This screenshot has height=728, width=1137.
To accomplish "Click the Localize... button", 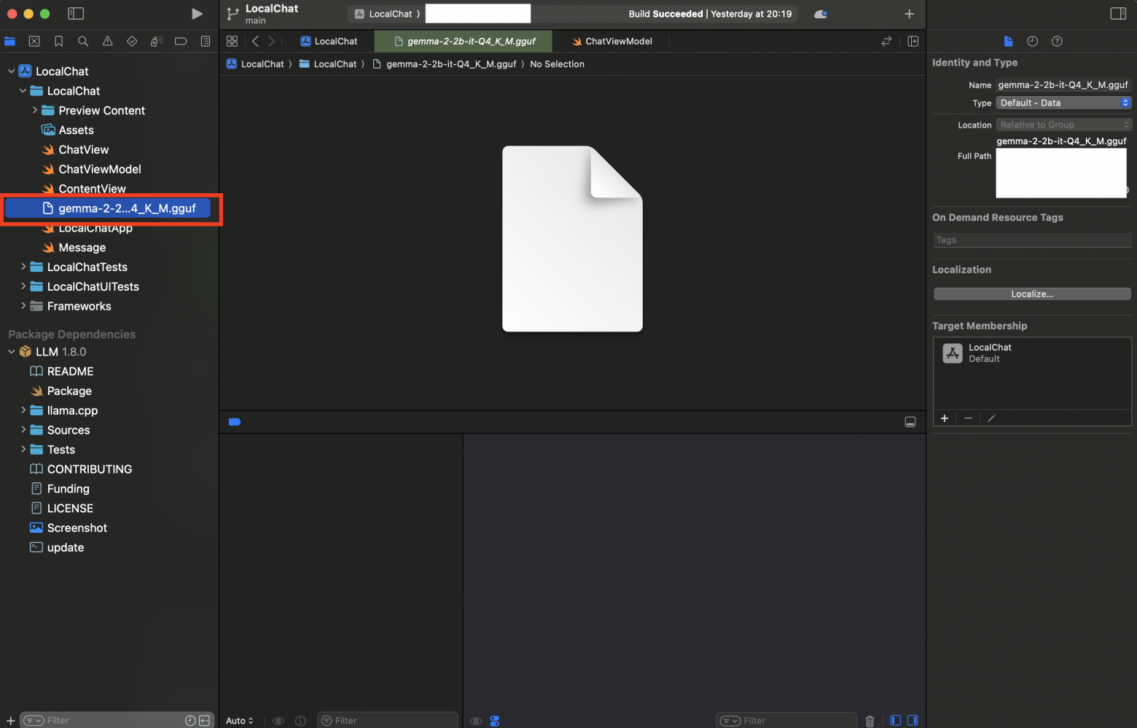I will [x=1032, y=294].
